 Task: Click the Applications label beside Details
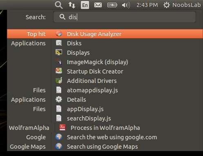pyautogui.click(x=28, y=100)
